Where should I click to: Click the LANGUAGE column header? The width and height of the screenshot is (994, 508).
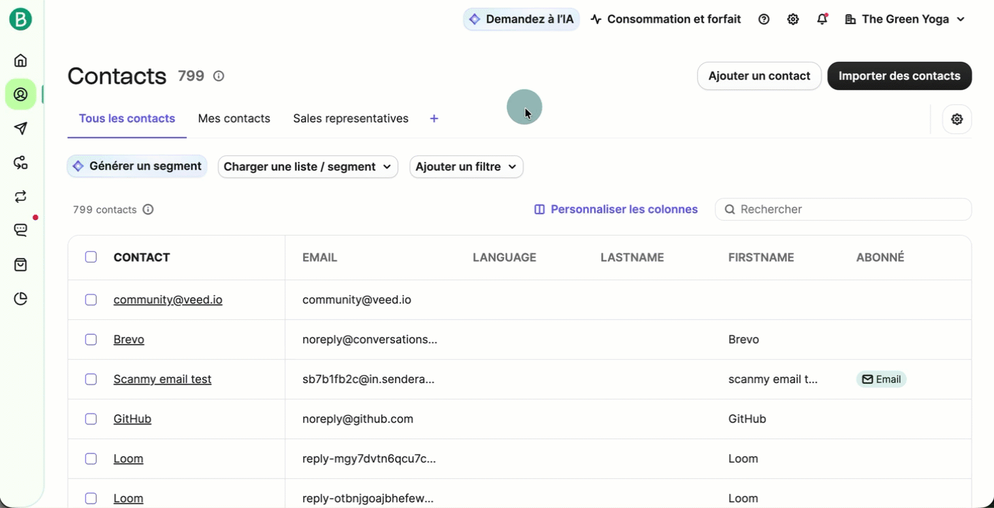pyautogui.click(x=504, y=258)
